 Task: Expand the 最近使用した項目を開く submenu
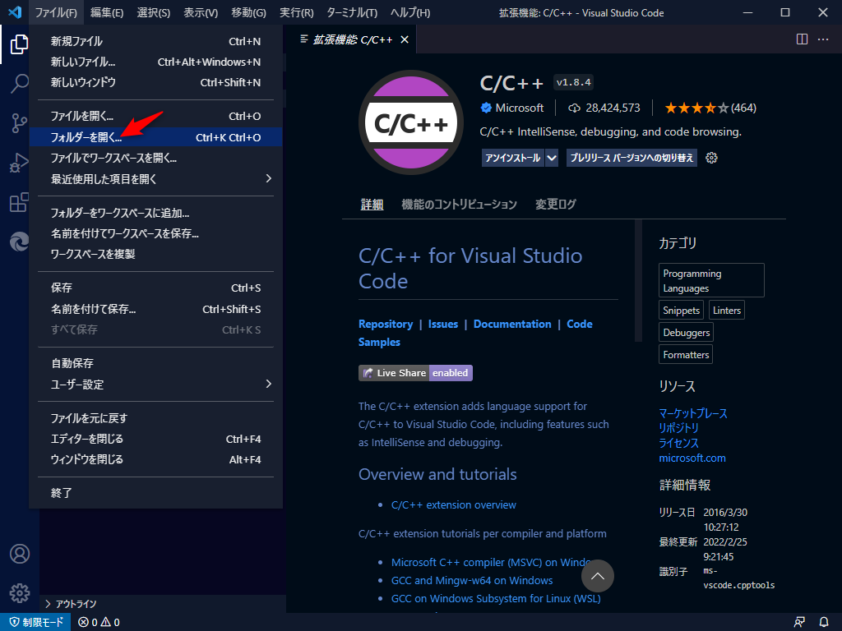[x=155, y=178]
